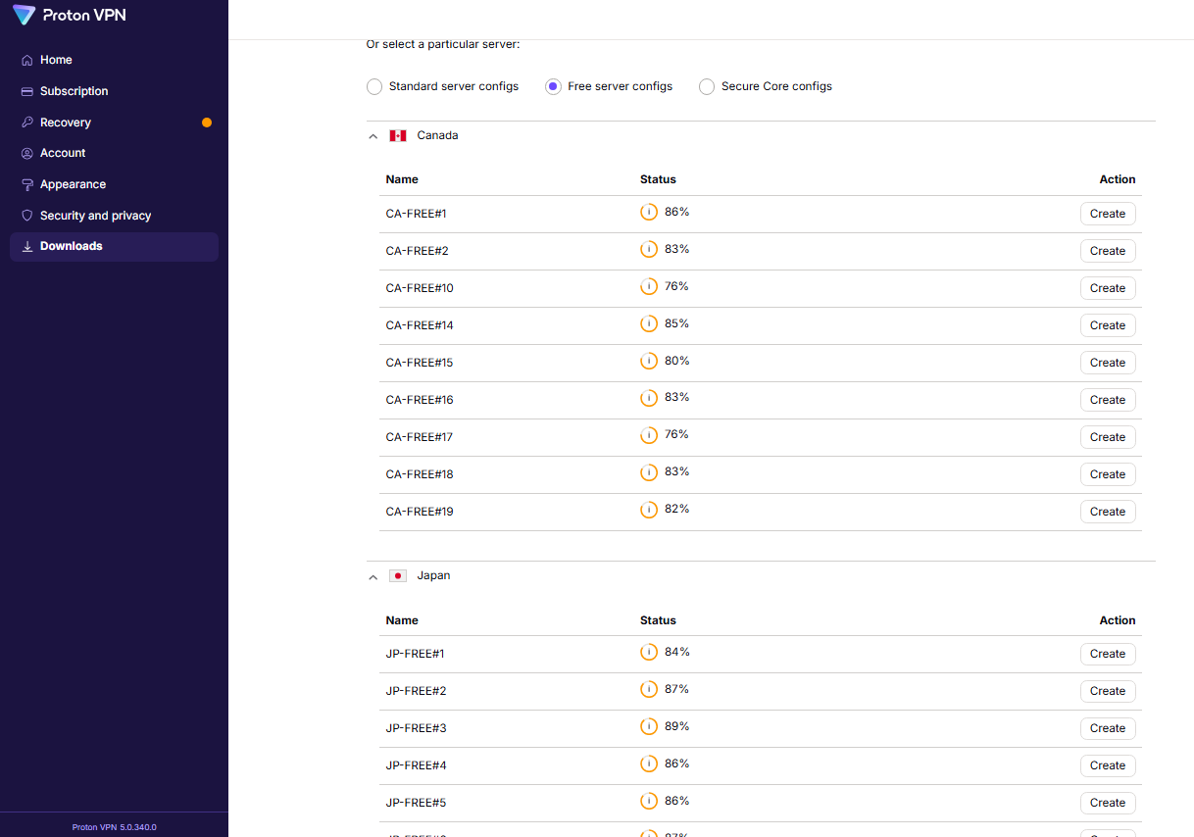Image resolution: width=1194 pixels, height=837 pixels.
Task: Click the 'Or select a particular server:' text
Action: (443, 44)
